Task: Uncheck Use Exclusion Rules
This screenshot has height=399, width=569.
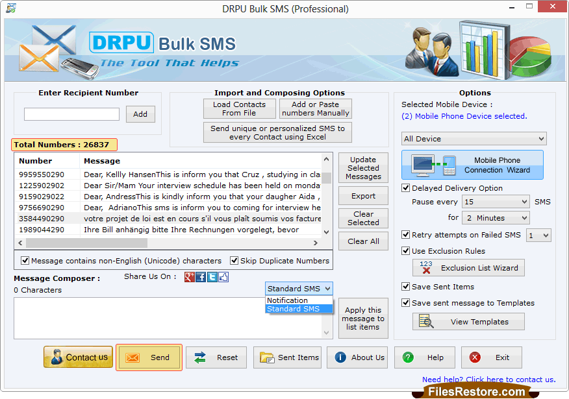Action: click(x=406, y=251)
